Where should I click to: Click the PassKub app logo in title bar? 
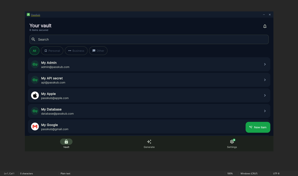(28, 14)
